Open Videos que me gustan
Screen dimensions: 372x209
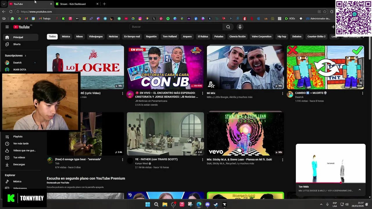click(21, 150)
